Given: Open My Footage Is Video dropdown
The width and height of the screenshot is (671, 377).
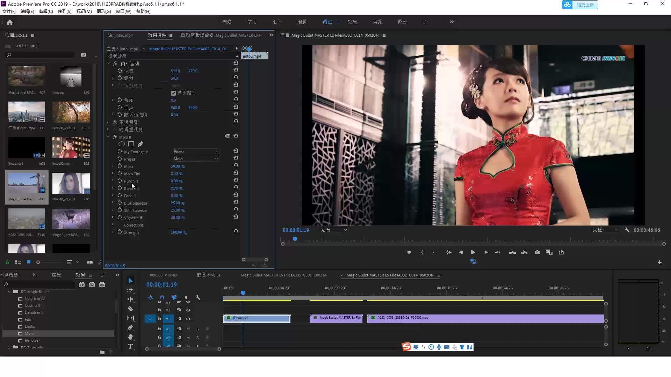Looking at the screenshot, I should (x=195, y=151).
